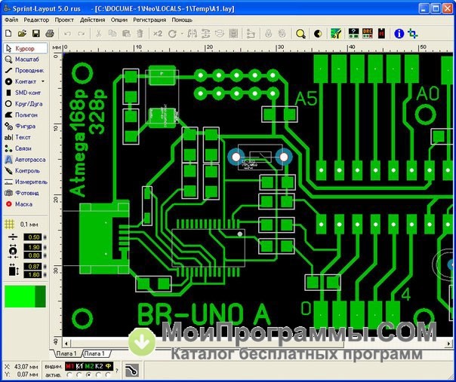Toggle visibility of the yellow Ф layer

[x=108, y=366]
